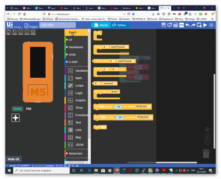Switch editor to Python mode
Screen dimensions: 221x179
(x=119, y=25)
